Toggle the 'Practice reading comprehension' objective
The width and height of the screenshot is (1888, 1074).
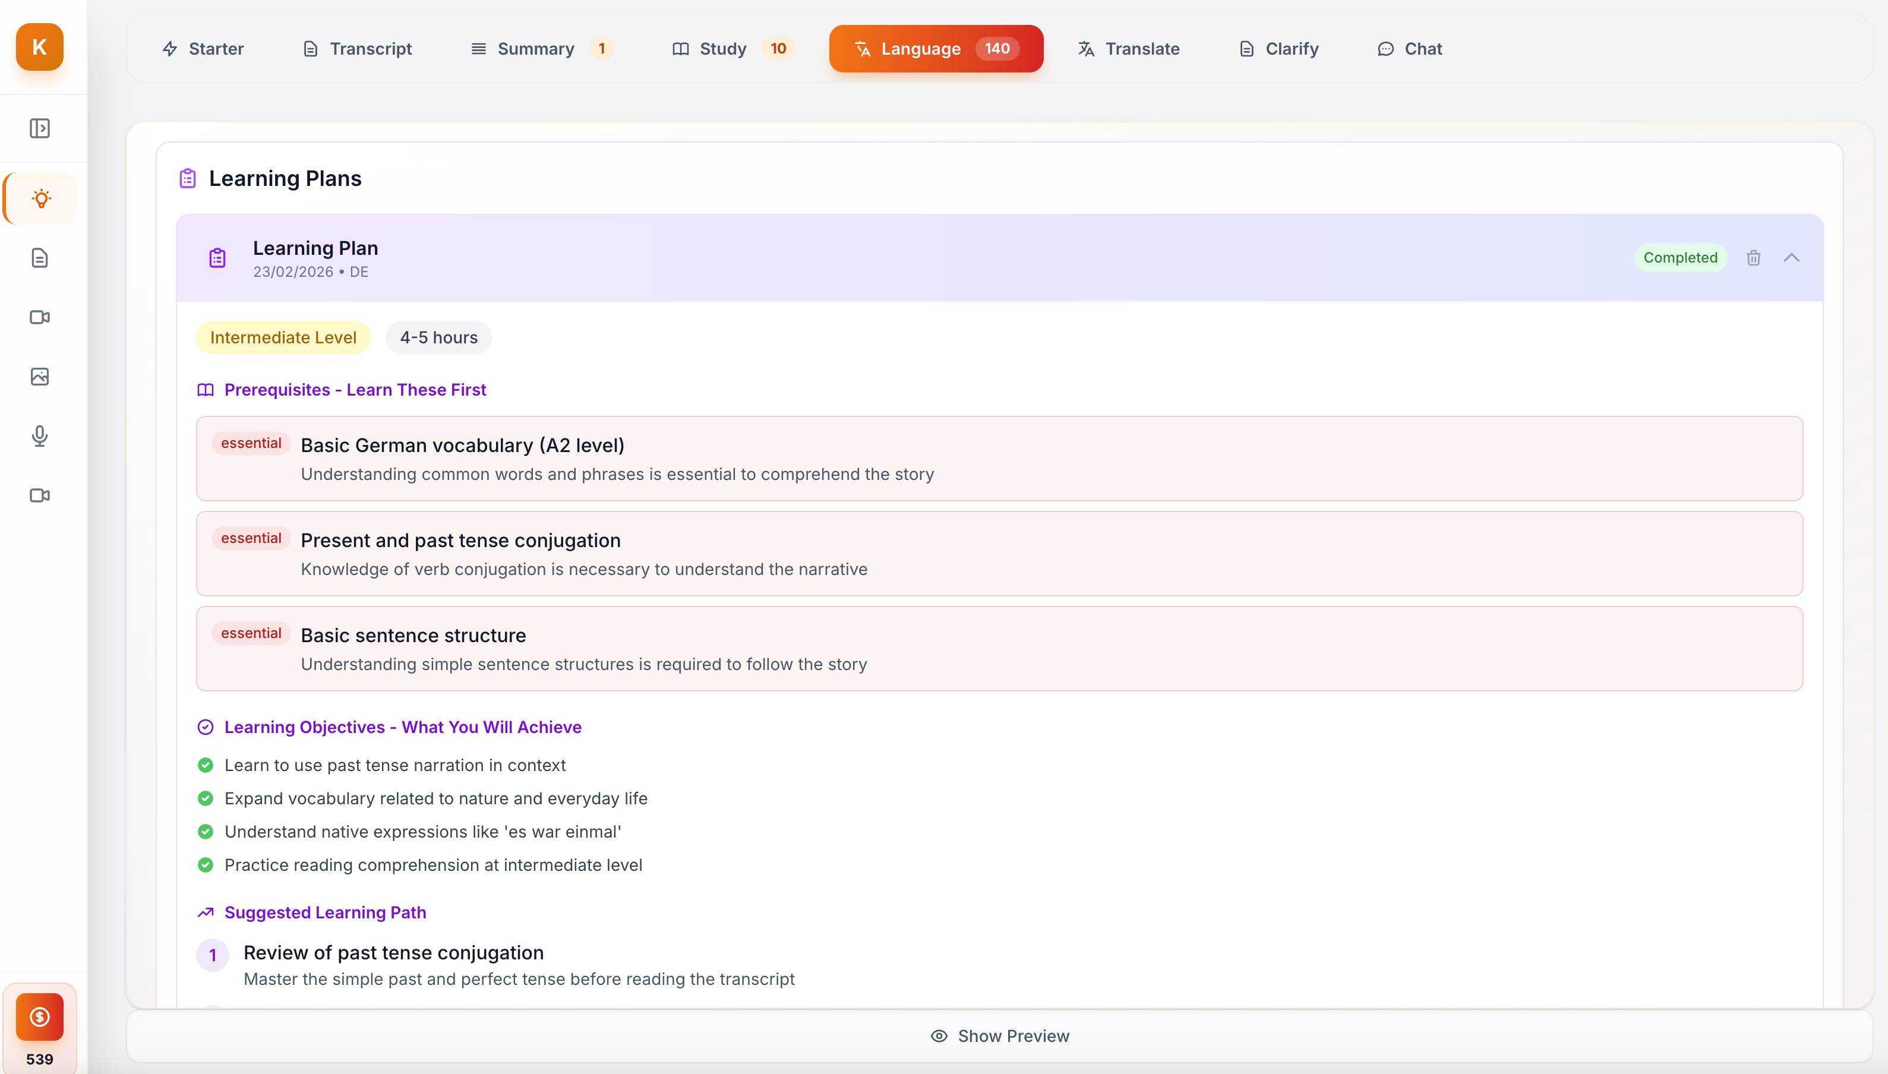[x=206, y=864]
